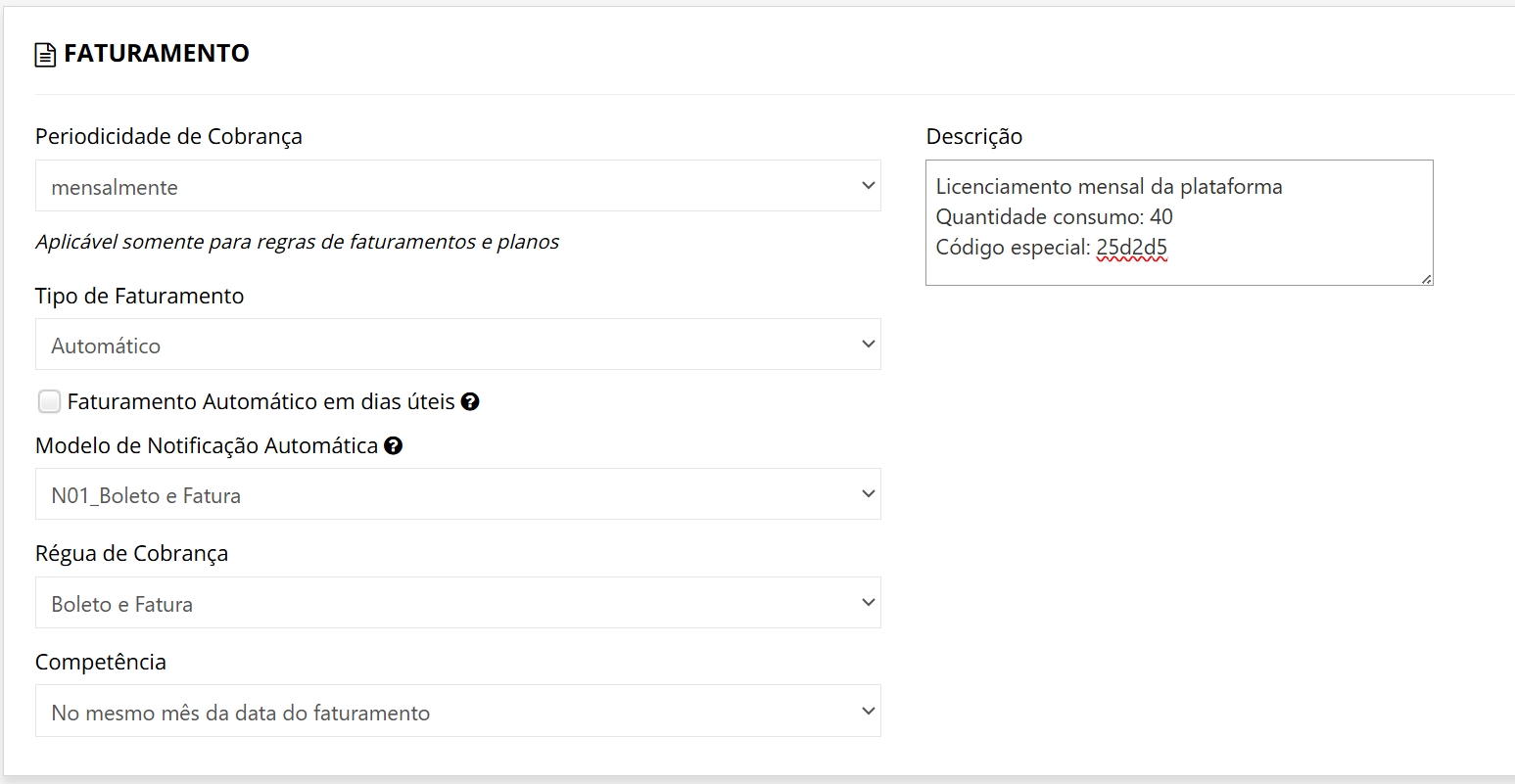1515x784 pixels.
Task: Click the 'Licenciamento mensal da plataforma' line in Descrição
Action: tap(1109, 187)
